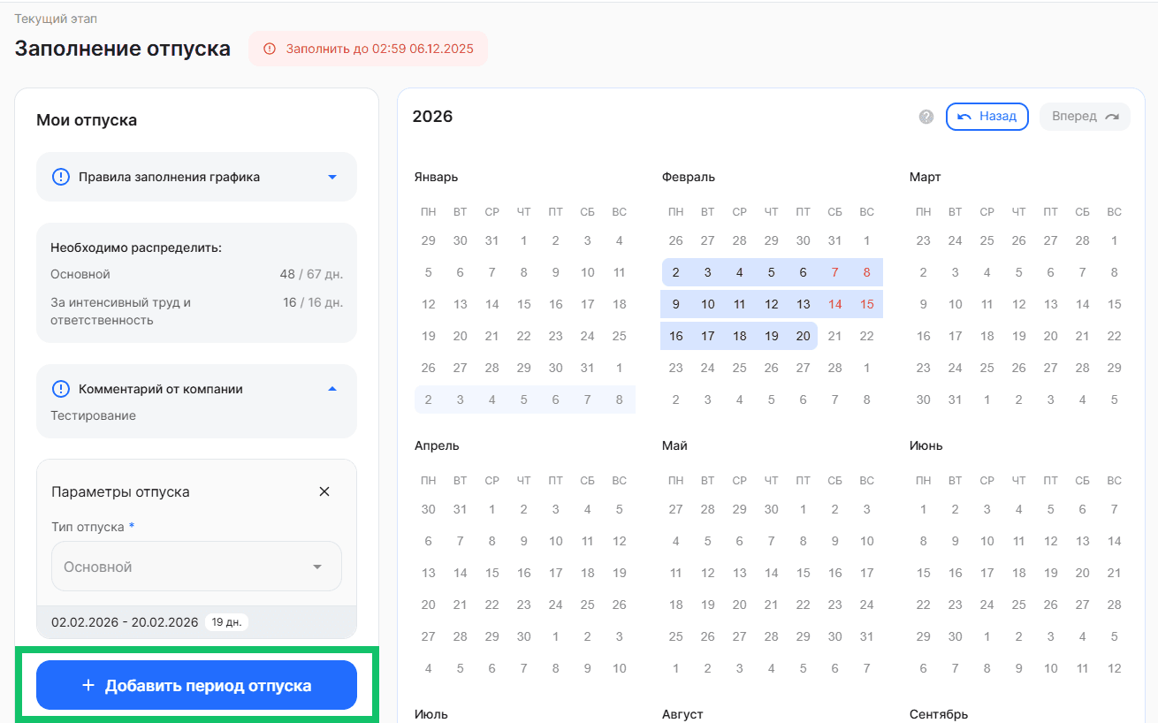Select April 22 in the calendar
The height and width of the screenshot is (723, 1158).
(492, 605)
